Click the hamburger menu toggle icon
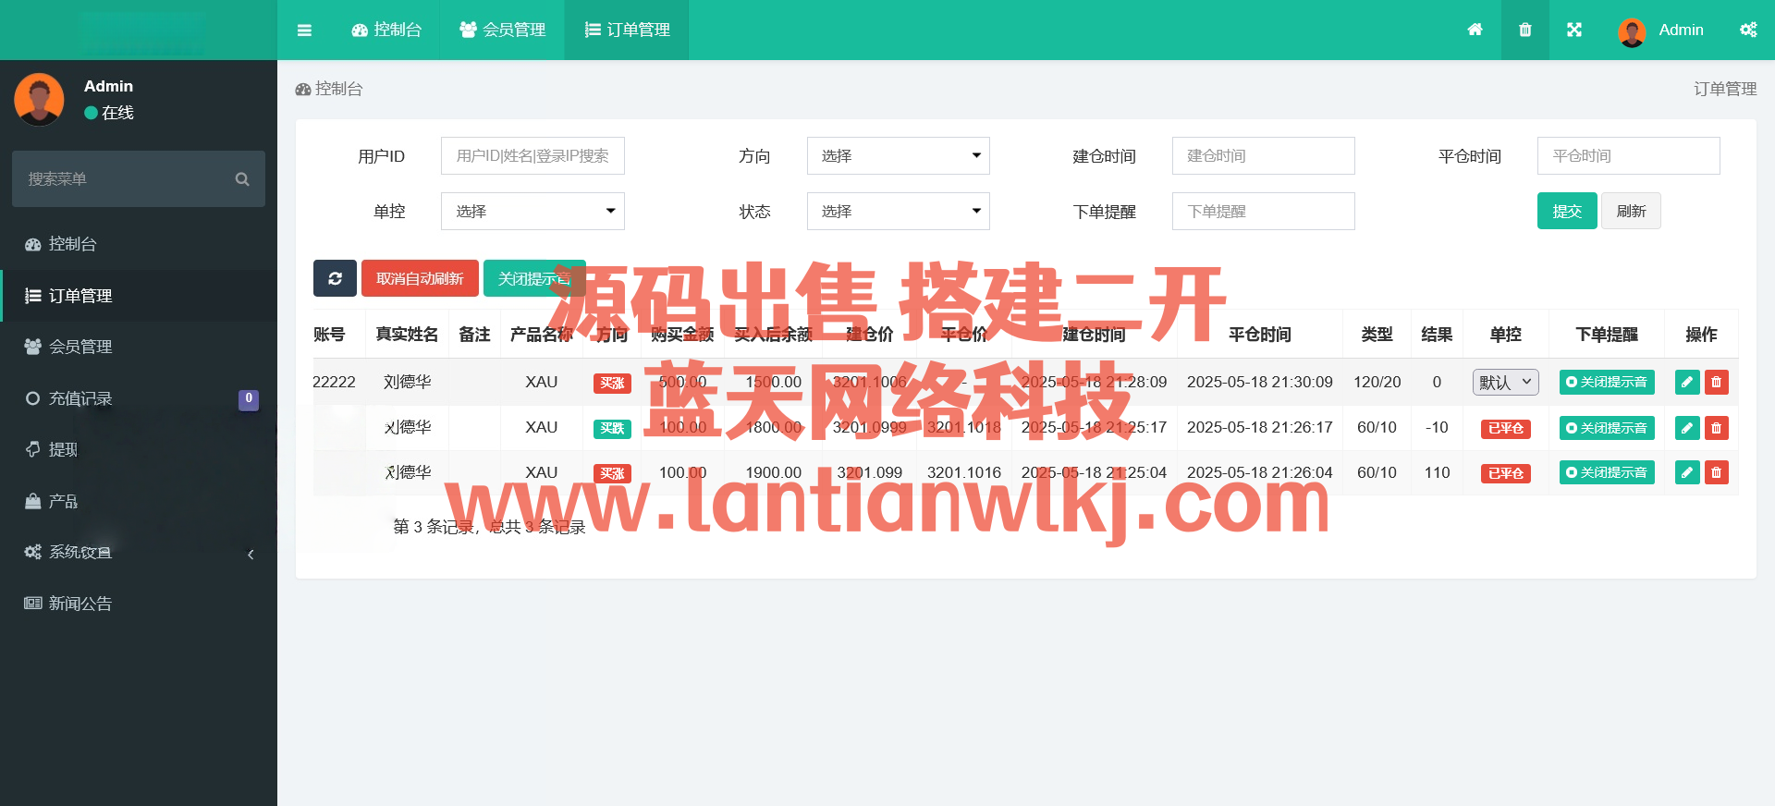 304,31
